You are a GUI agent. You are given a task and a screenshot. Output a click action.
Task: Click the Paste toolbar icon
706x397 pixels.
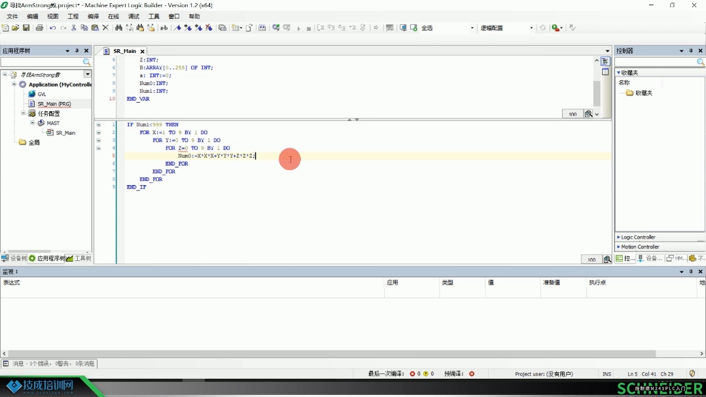click(x=95, y=28)
